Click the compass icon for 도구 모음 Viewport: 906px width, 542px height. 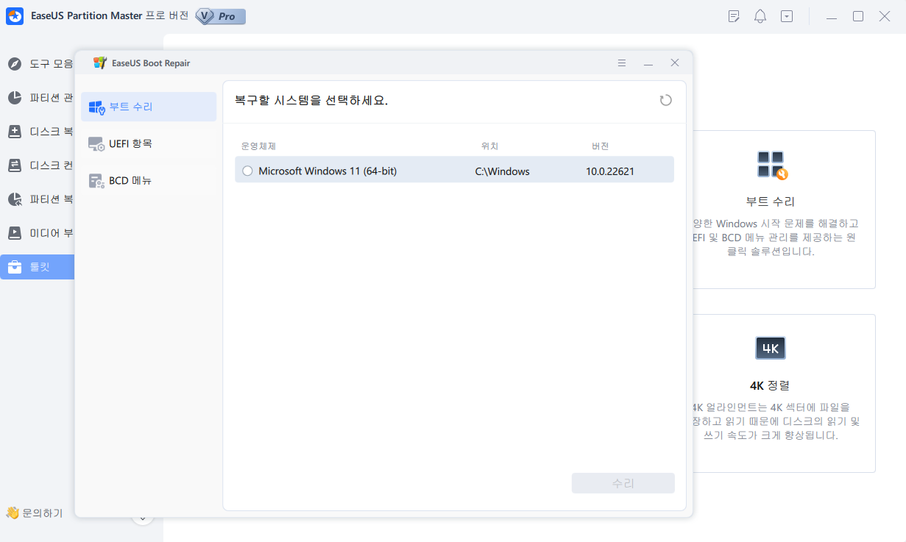pos(15,64)
